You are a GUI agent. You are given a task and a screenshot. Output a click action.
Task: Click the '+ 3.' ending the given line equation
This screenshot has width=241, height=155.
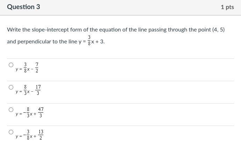tap(100, 42)
